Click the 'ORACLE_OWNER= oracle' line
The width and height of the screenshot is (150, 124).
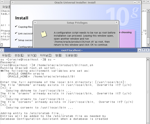coord(26,74)
